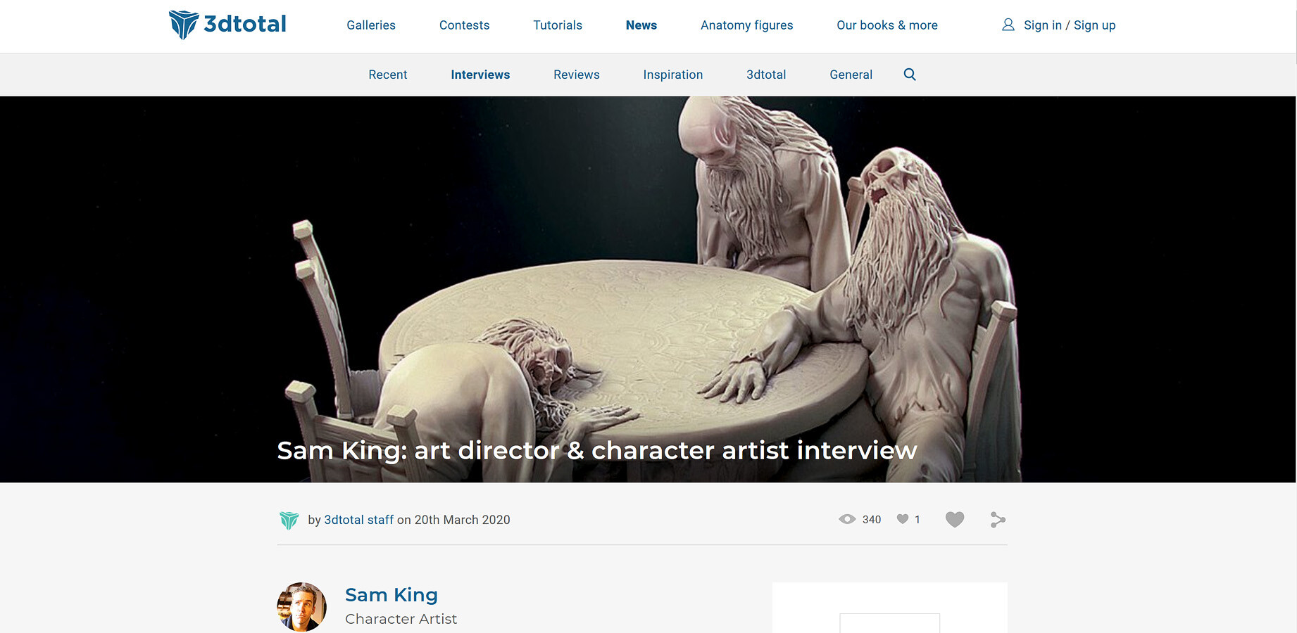Switch to the Inspiration tab

click(673, 75)
